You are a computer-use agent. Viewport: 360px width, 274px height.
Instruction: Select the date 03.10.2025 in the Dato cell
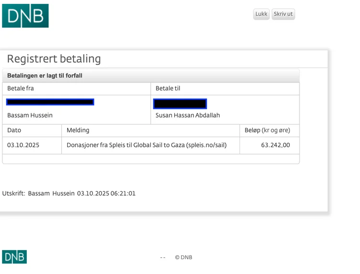point(24,145)
